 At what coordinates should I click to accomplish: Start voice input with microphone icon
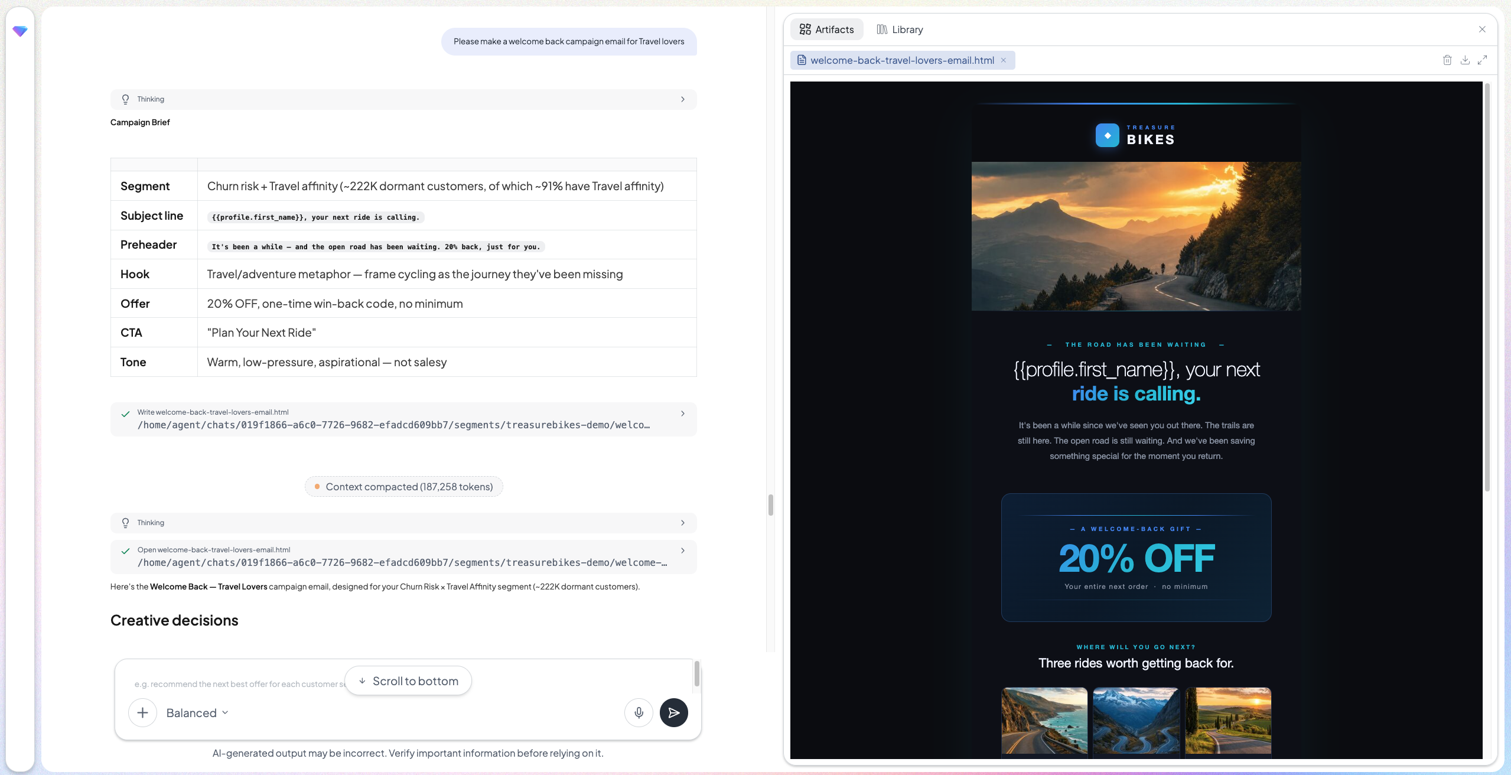point(639,712)
